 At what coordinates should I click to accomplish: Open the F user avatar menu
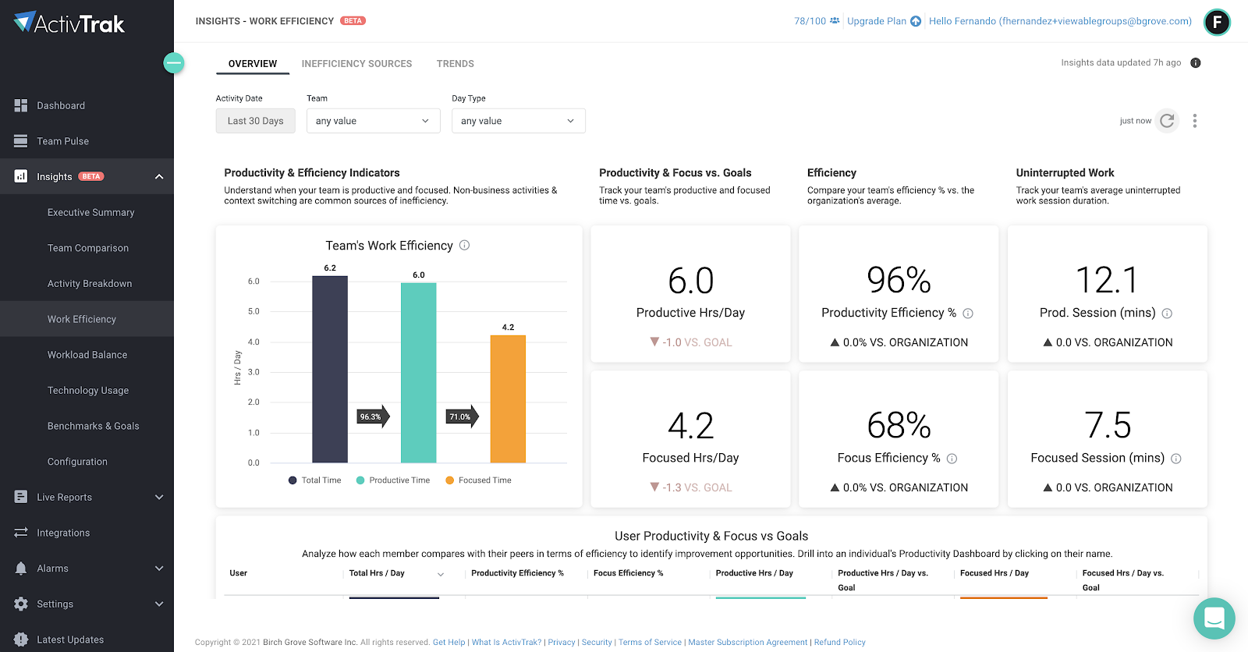[1217, 22]
